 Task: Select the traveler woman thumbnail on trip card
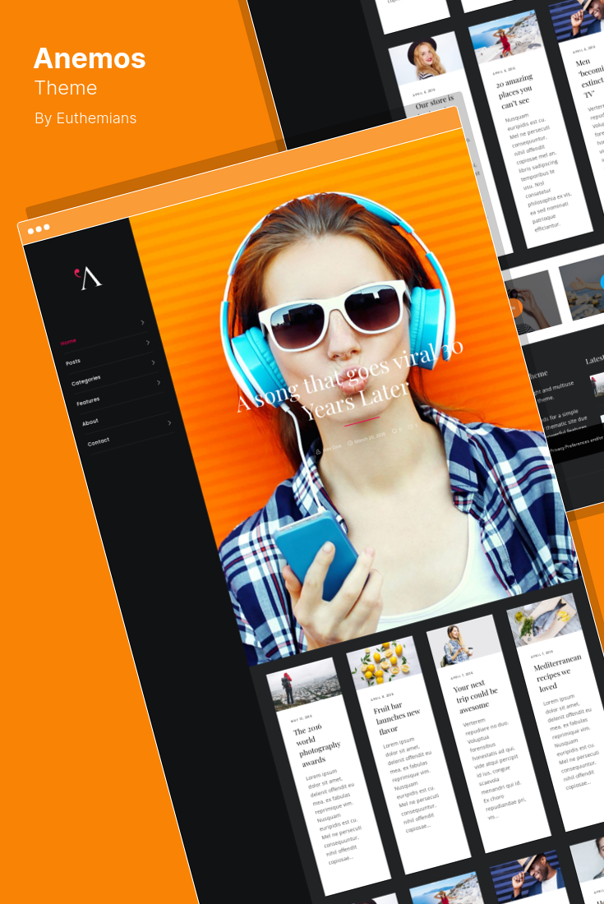coord(464,641)
